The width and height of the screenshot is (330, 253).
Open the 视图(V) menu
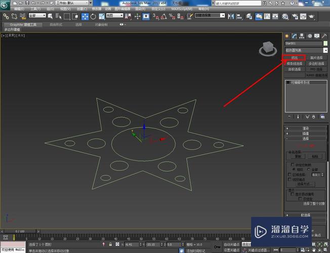[x=65, y=9]
